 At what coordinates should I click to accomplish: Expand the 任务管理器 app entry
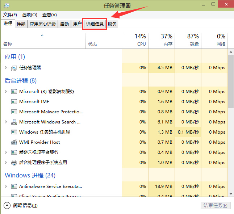[x=6, y=68]
